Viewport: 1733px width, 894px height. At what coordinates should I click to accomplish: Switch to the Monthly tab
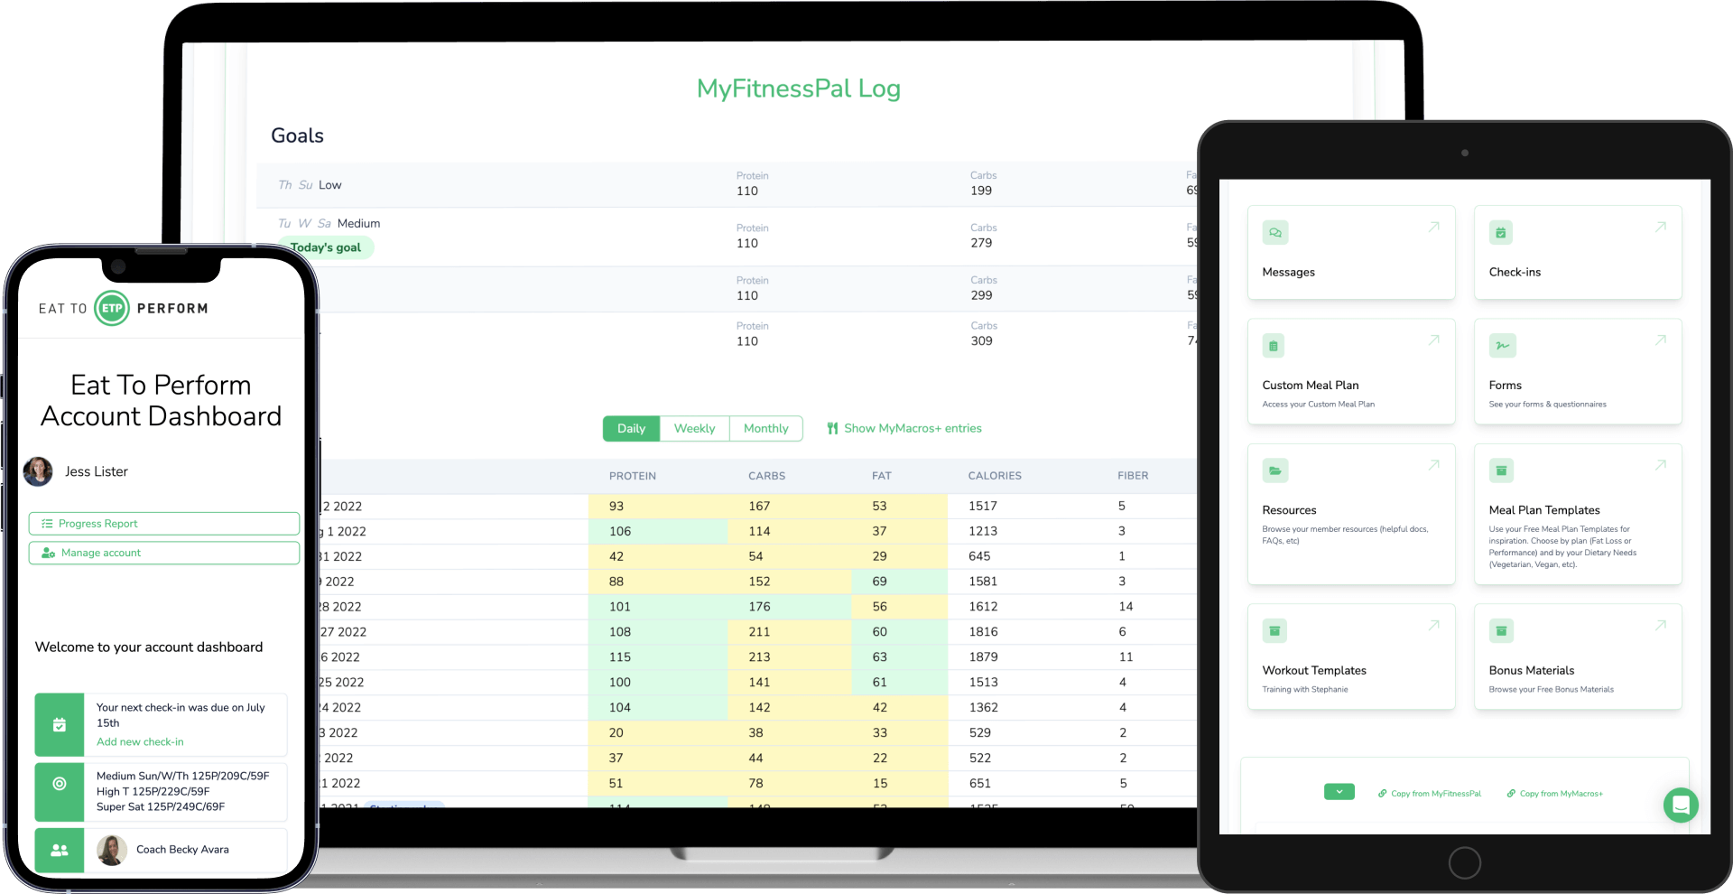[x=765, y=429]
